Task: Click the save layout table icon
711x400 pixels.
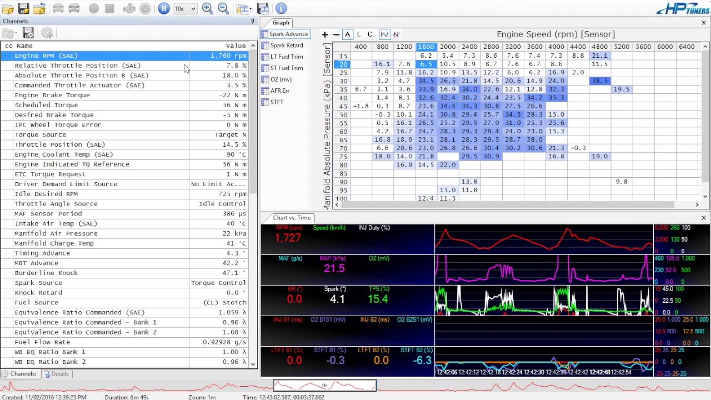Action: click(263, 8)
